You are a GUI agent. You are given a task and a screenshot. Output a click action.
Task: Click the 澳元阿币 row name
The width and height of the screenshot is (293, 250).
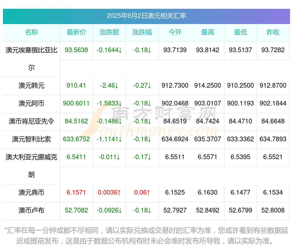pyautogui.click(x=31, y=103)
